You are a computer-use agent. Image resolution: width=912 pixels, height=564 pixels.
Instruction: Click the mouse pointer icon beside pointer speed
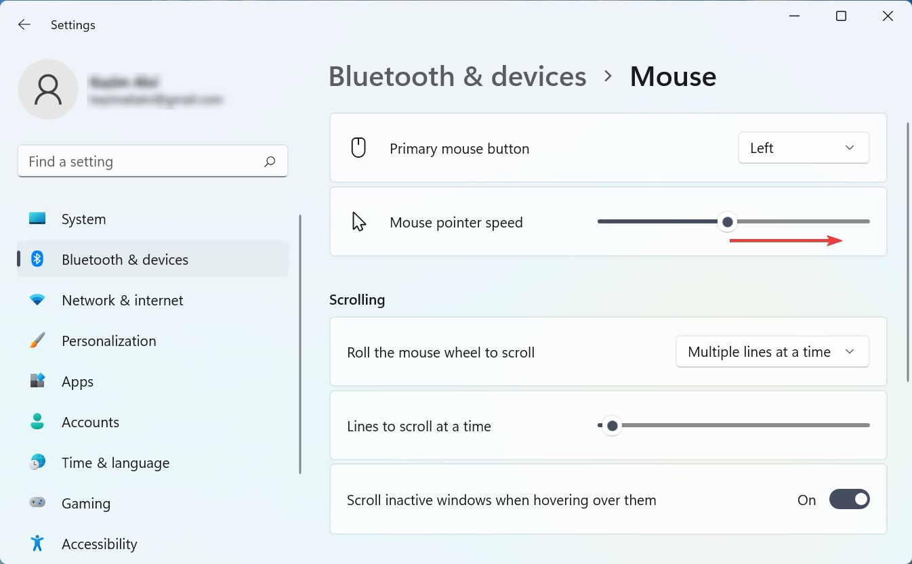[358, 221]
